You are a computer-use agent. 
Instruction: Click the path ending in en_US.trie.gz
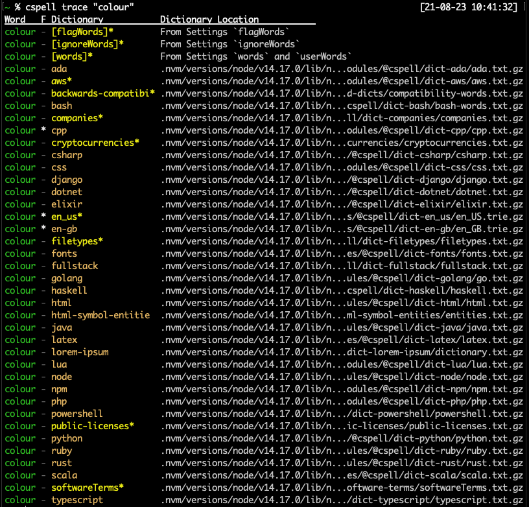tap(342, 217)
